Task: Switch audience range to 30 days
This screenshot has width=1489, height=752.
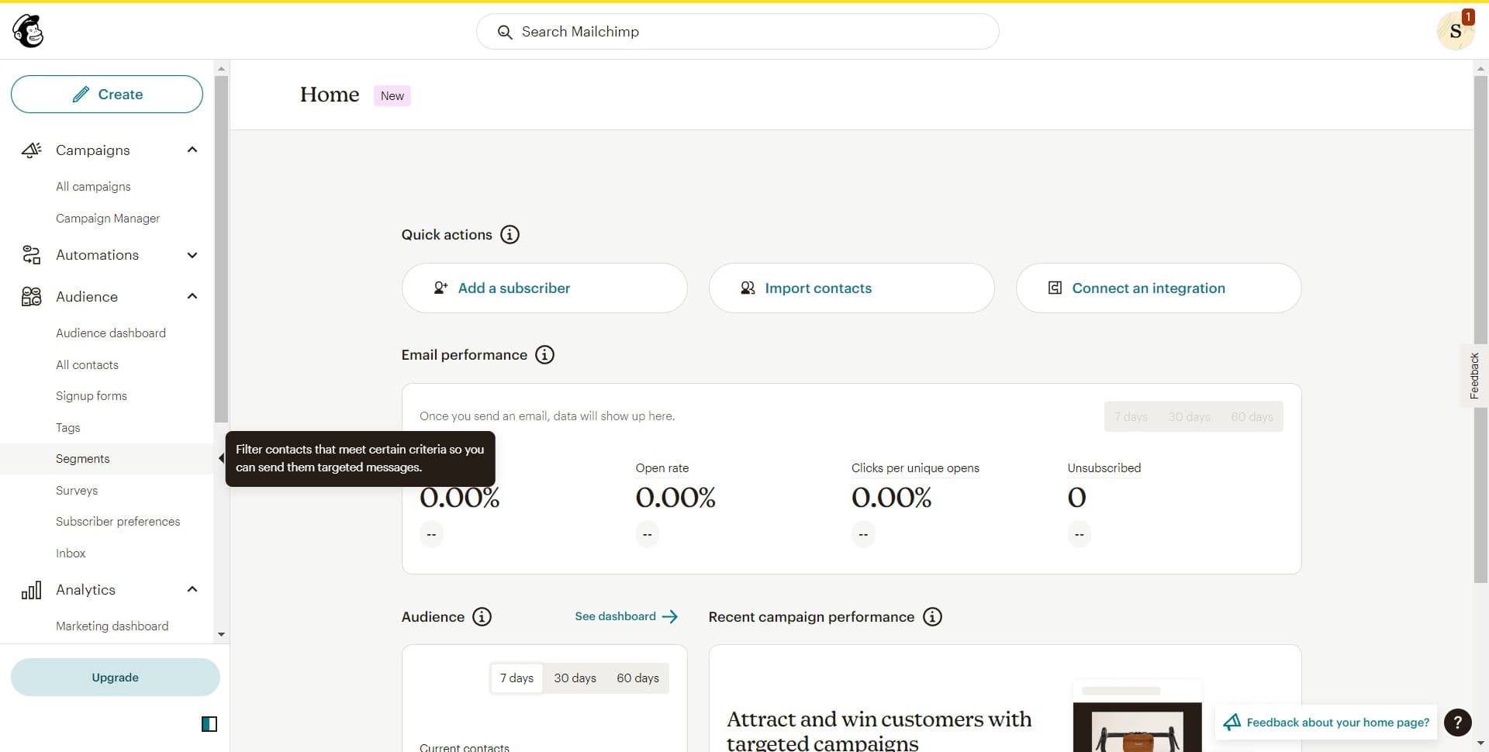Action: [575, 678]
